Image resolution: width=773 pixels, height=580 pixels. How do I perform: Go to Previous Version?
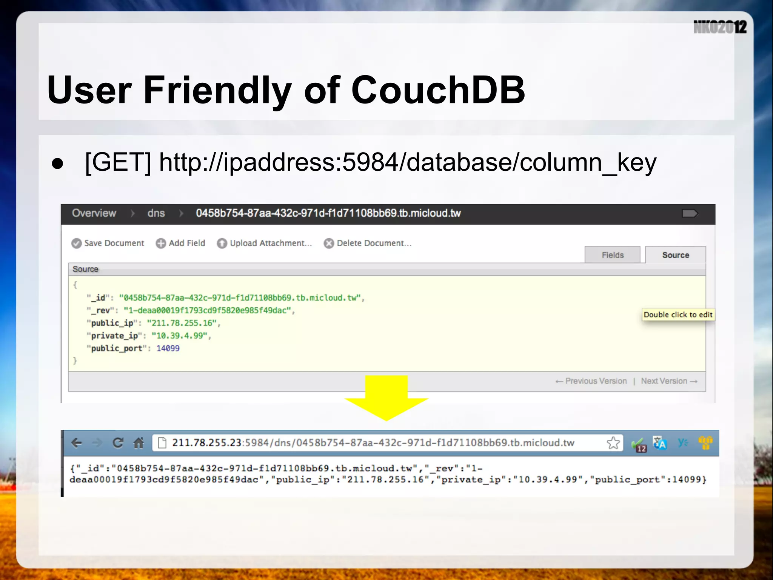click(x=591, y=381)
